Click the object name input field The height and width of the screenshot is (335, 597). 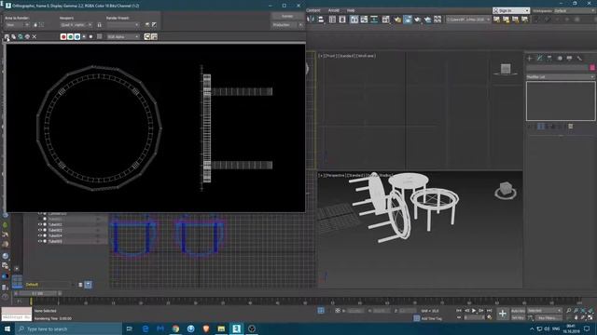(557, 68)
